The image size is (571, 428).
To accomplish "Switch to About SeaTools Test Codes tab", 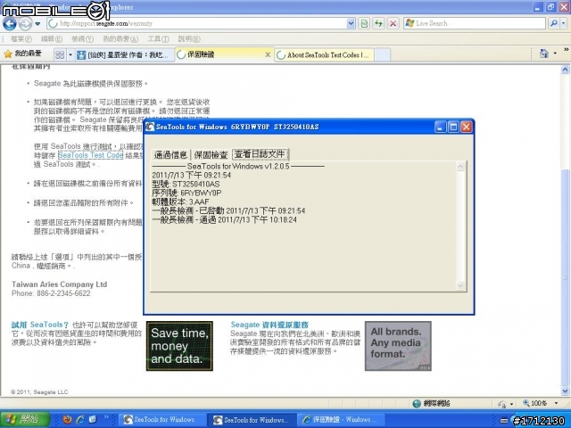I will tap(324, 55).
